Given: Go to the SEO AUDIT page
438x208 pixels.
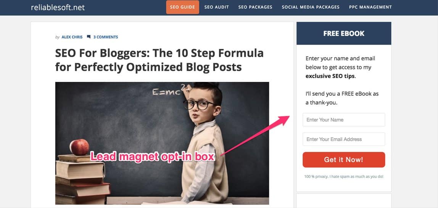Looking at the screenshot, I should click(x=216, y=7).
